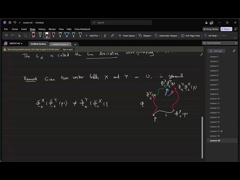Select the red pen

[x=54, y=35]
